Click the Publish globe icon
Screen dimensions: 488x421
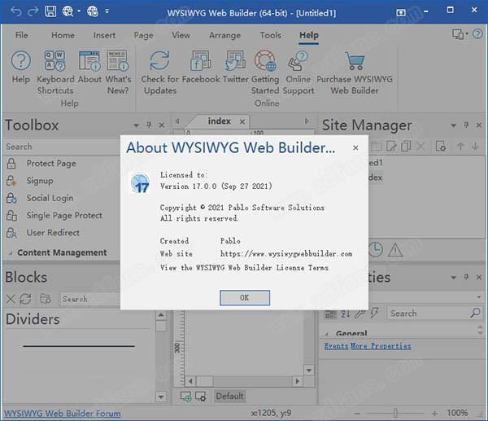pyautogui.click(x=93, y=11)
